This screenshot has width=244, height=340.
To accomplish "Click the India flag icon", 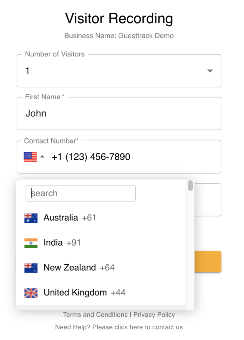I will pos(31,243).
